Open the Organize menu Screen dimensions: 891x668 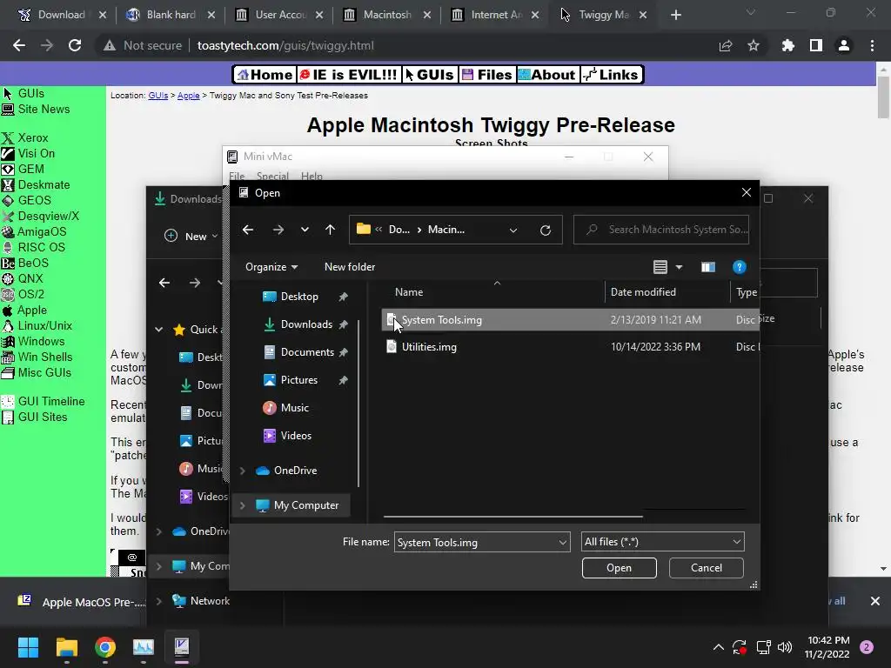271,267
